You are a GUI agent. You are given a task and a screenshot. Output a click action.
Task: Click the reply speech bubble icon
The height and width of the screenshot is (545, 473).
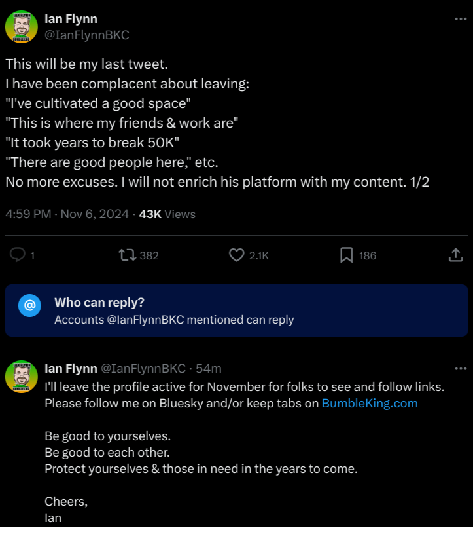click(18, 255)
